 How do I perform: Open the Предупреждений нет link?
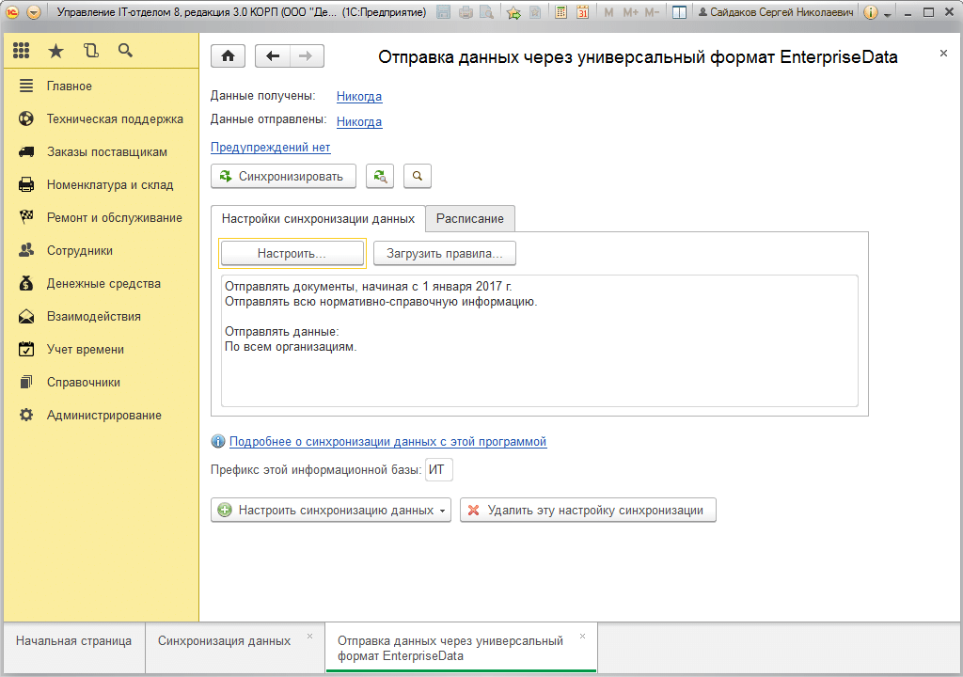tap(270, 148)
